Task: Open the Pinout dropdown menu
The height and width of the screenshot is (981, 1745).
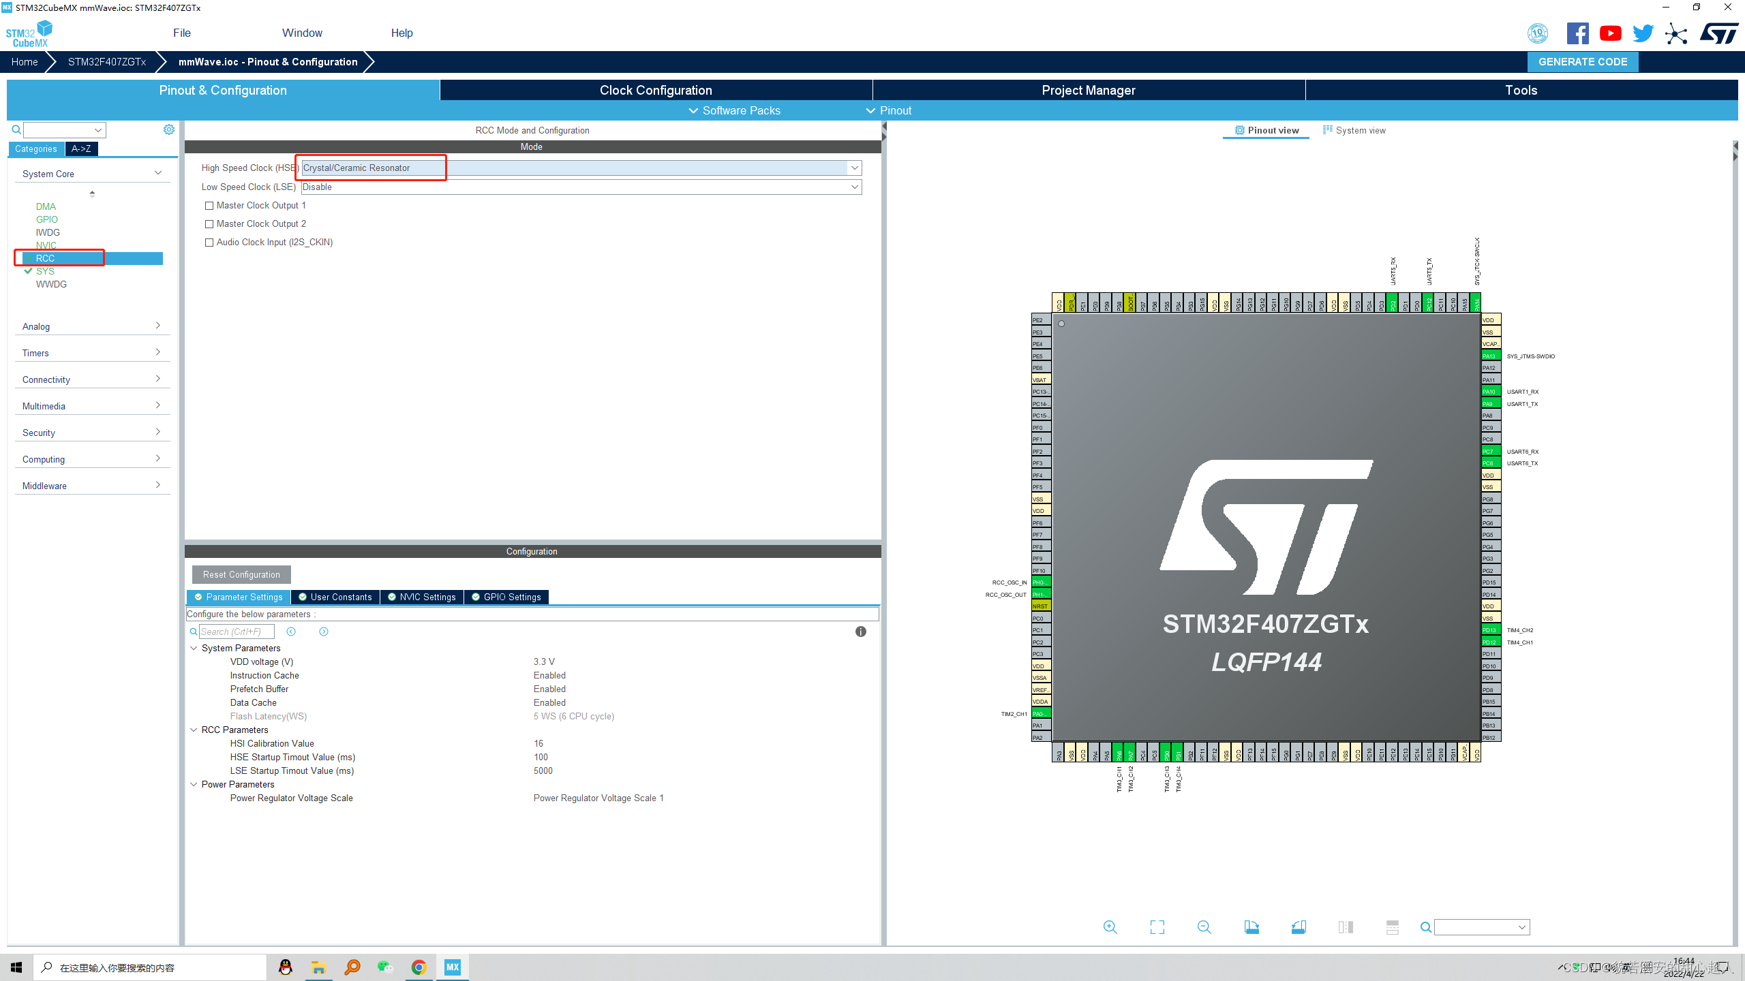Action: click(x=888, y=110)
